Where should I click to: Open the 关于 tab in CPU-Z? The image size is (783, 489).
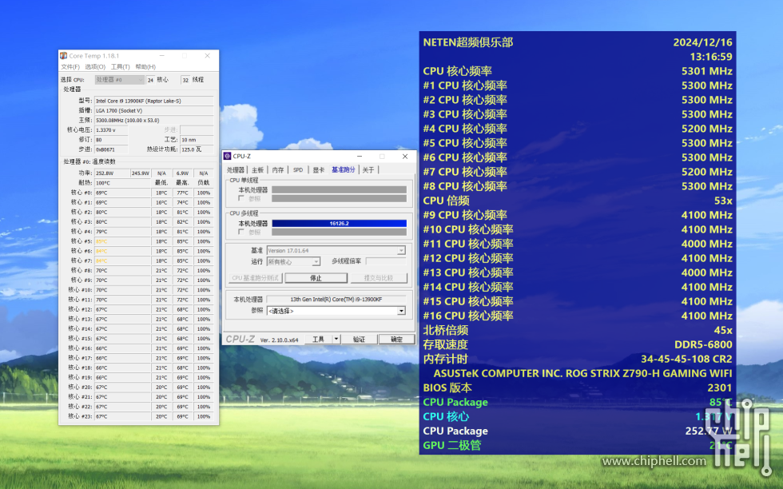[x=368, y=170]
